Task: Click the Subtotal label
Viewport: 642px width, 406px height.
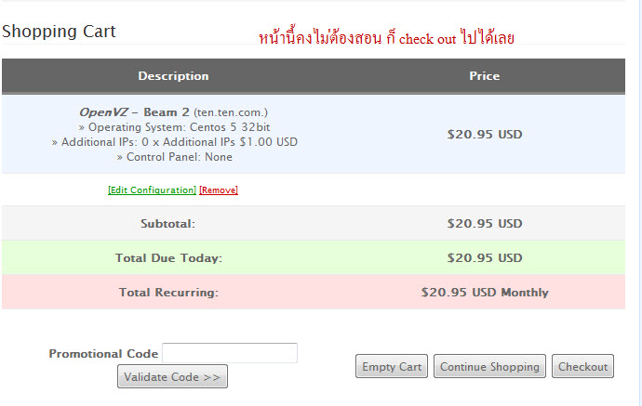Action: 167,224
